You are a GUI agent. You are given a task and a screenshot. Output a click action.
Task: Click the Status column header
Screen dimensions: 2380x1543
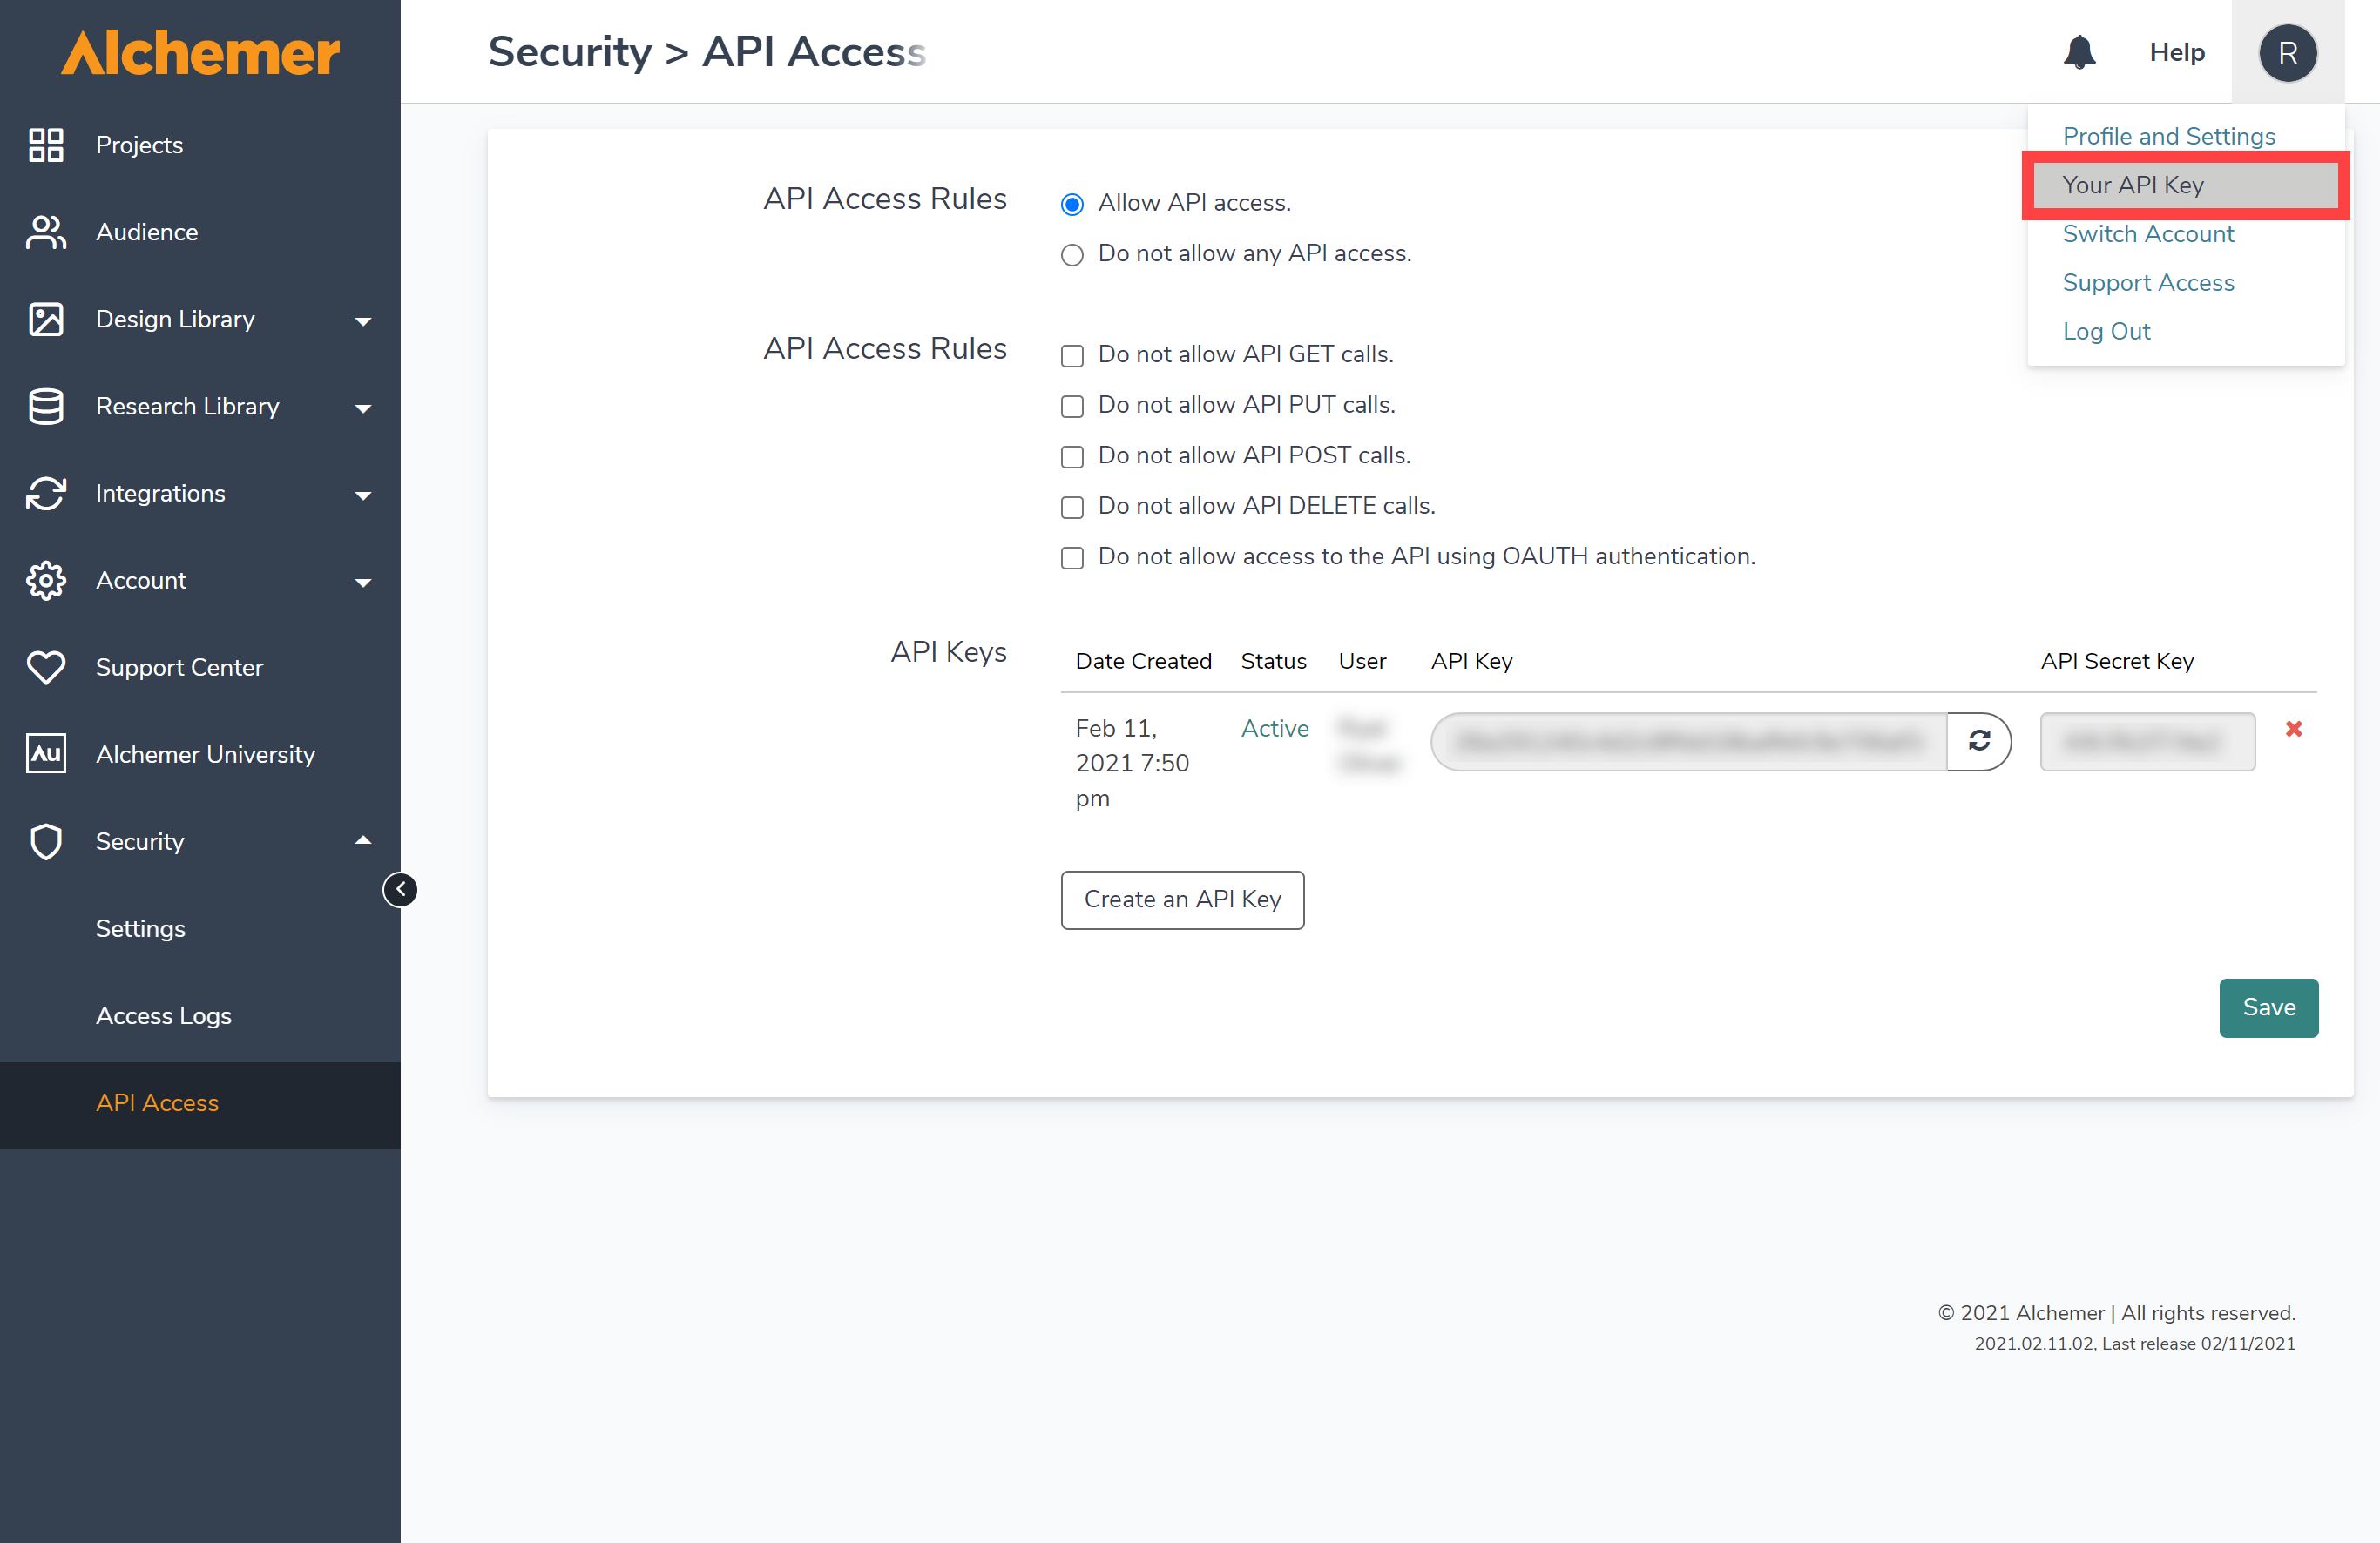click(1273, 661)
